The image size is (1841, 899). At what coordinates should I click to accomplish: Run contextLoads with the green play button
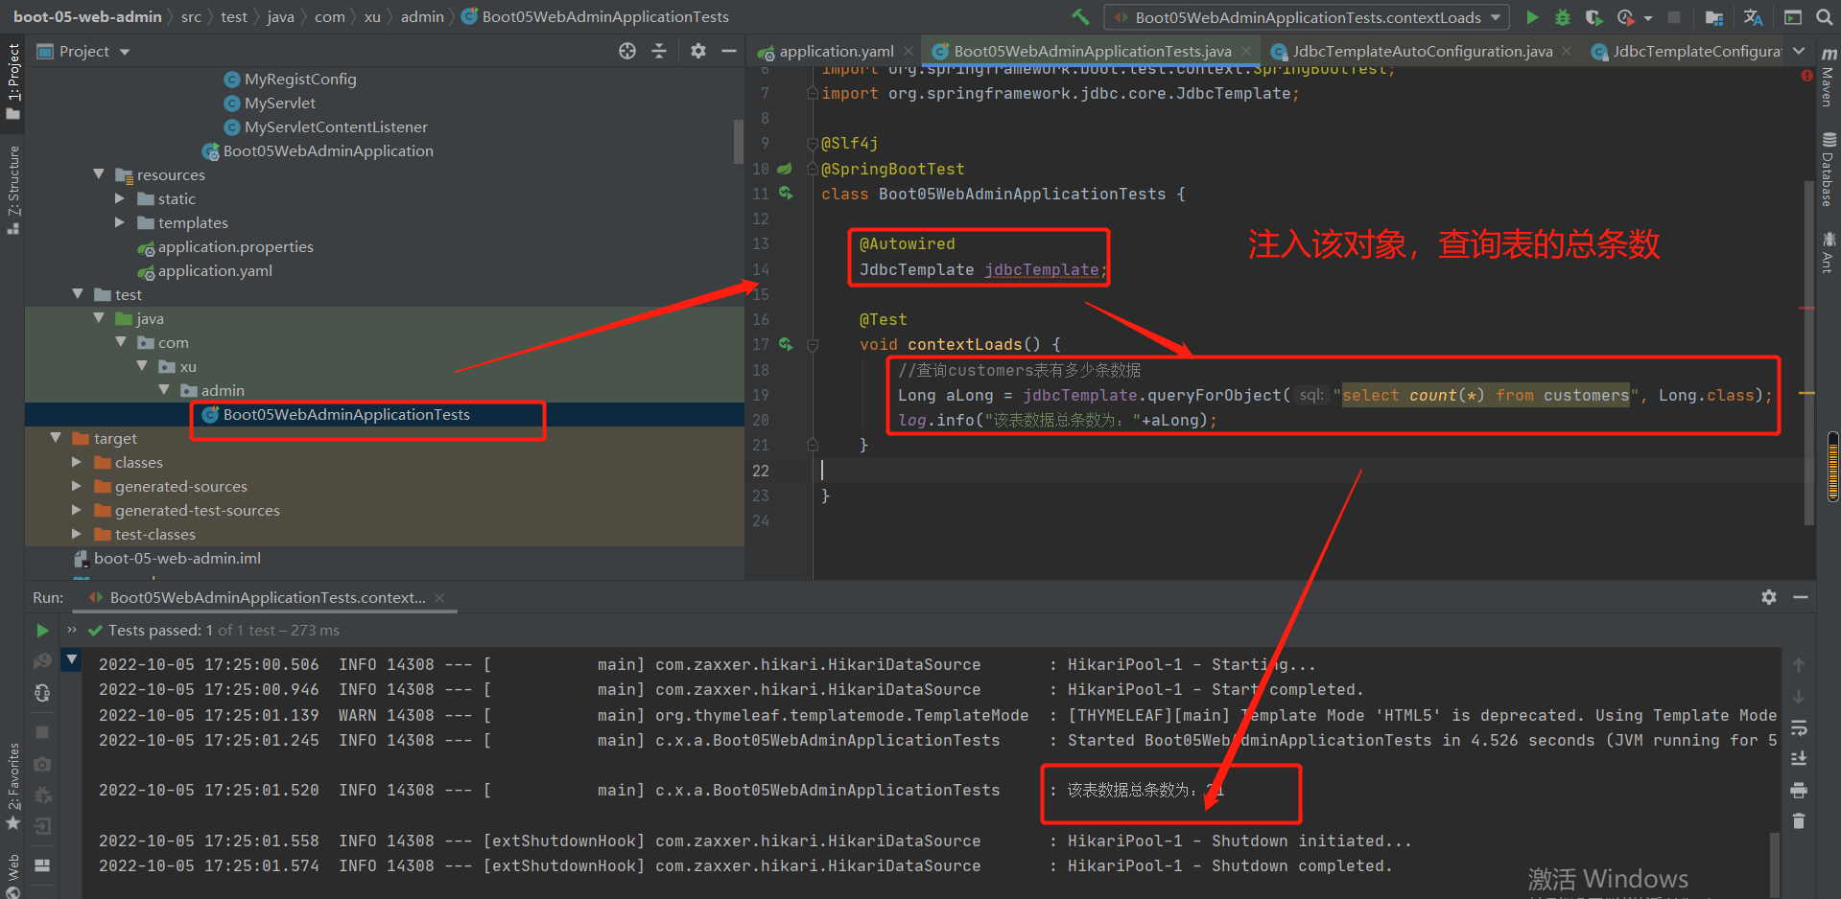coord(1532,17)
